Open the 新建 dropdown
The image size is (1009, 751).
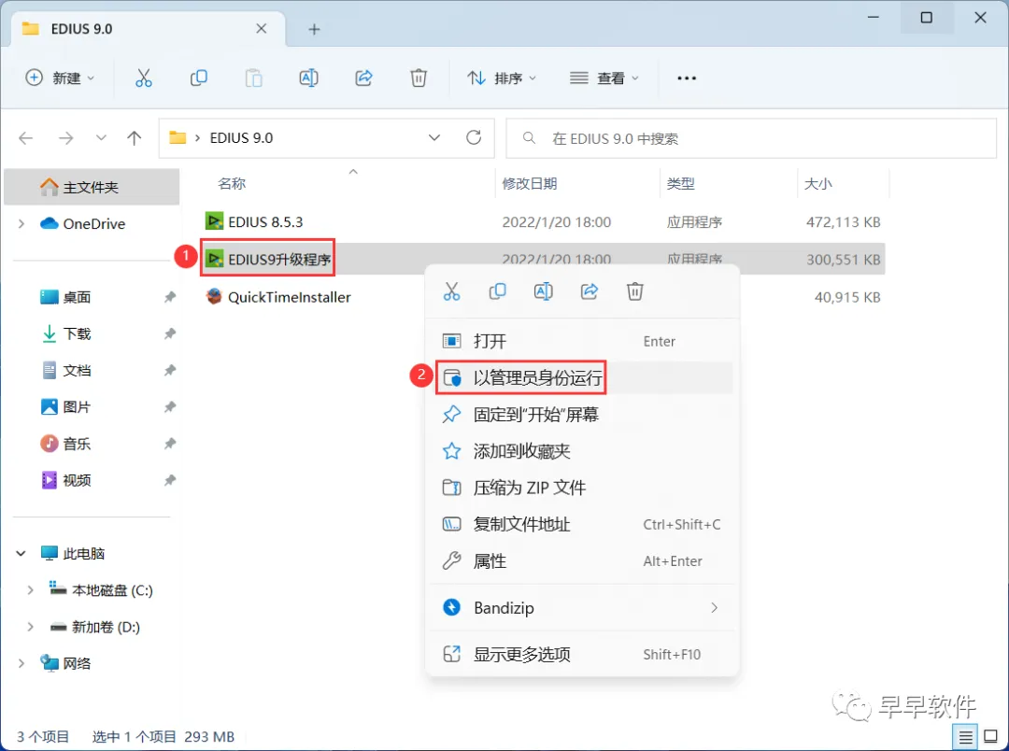(x=60, y=78)
